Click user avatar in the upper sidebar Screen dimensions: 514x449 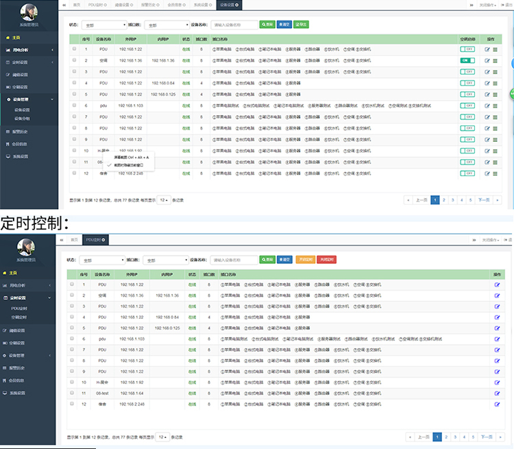[x=29, y=13]
